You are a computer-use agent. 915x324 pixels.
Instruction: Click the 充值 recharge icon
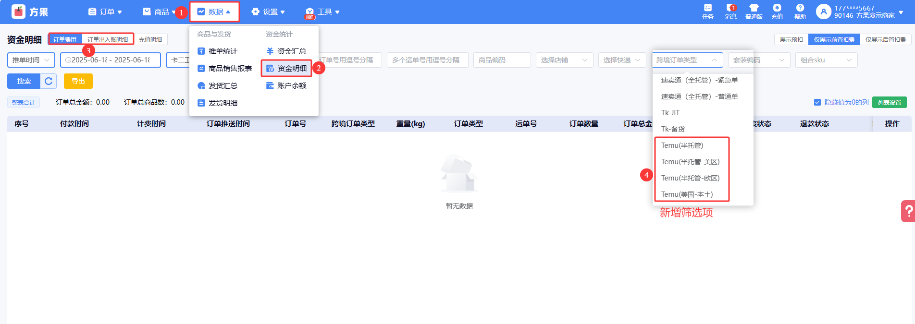[x=777, y=8]
